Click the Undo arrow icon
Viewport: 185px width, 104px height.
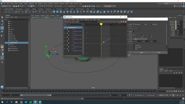pyautogui.click(x=21, y=6)
